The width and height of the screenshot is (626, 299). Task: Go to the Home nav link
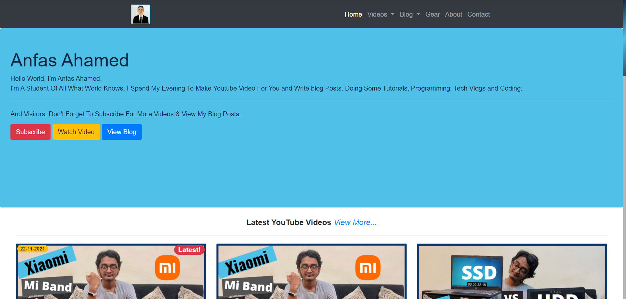[353, 14]
